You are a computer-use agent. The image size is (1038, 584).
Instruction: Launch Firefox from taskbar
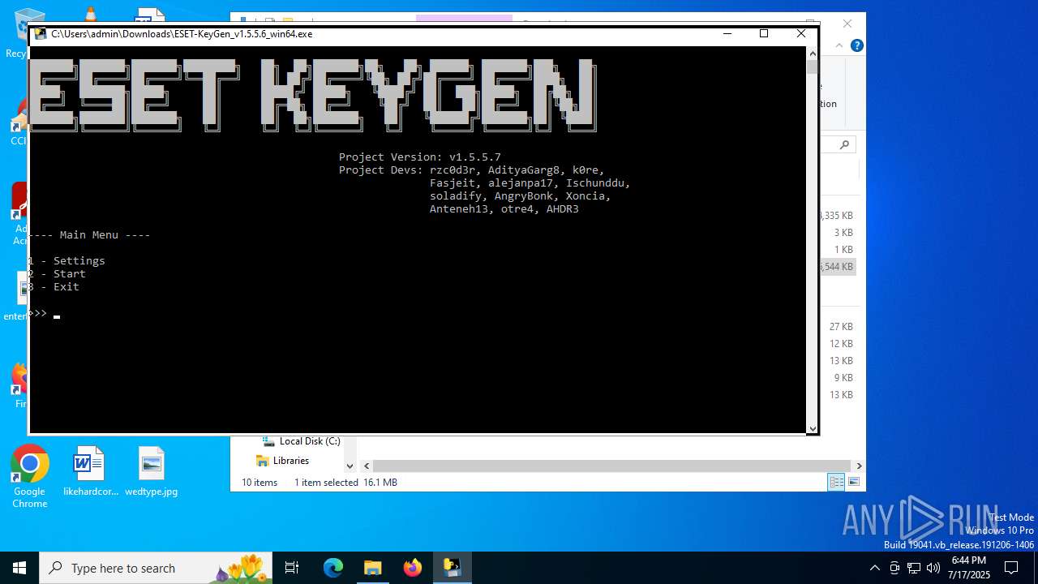412,568
